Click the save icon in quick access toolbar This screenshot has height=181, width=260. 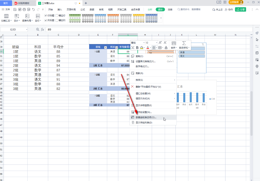coord(15,10)
